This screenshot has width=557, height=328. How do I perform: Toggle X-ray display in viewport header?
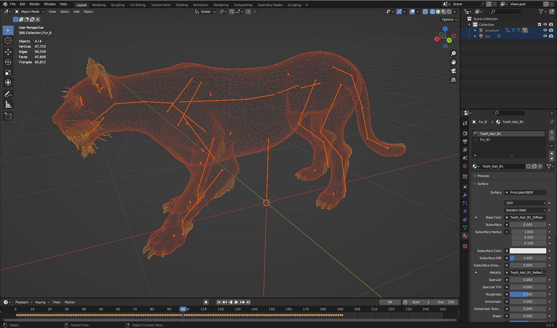click(425, 12)
